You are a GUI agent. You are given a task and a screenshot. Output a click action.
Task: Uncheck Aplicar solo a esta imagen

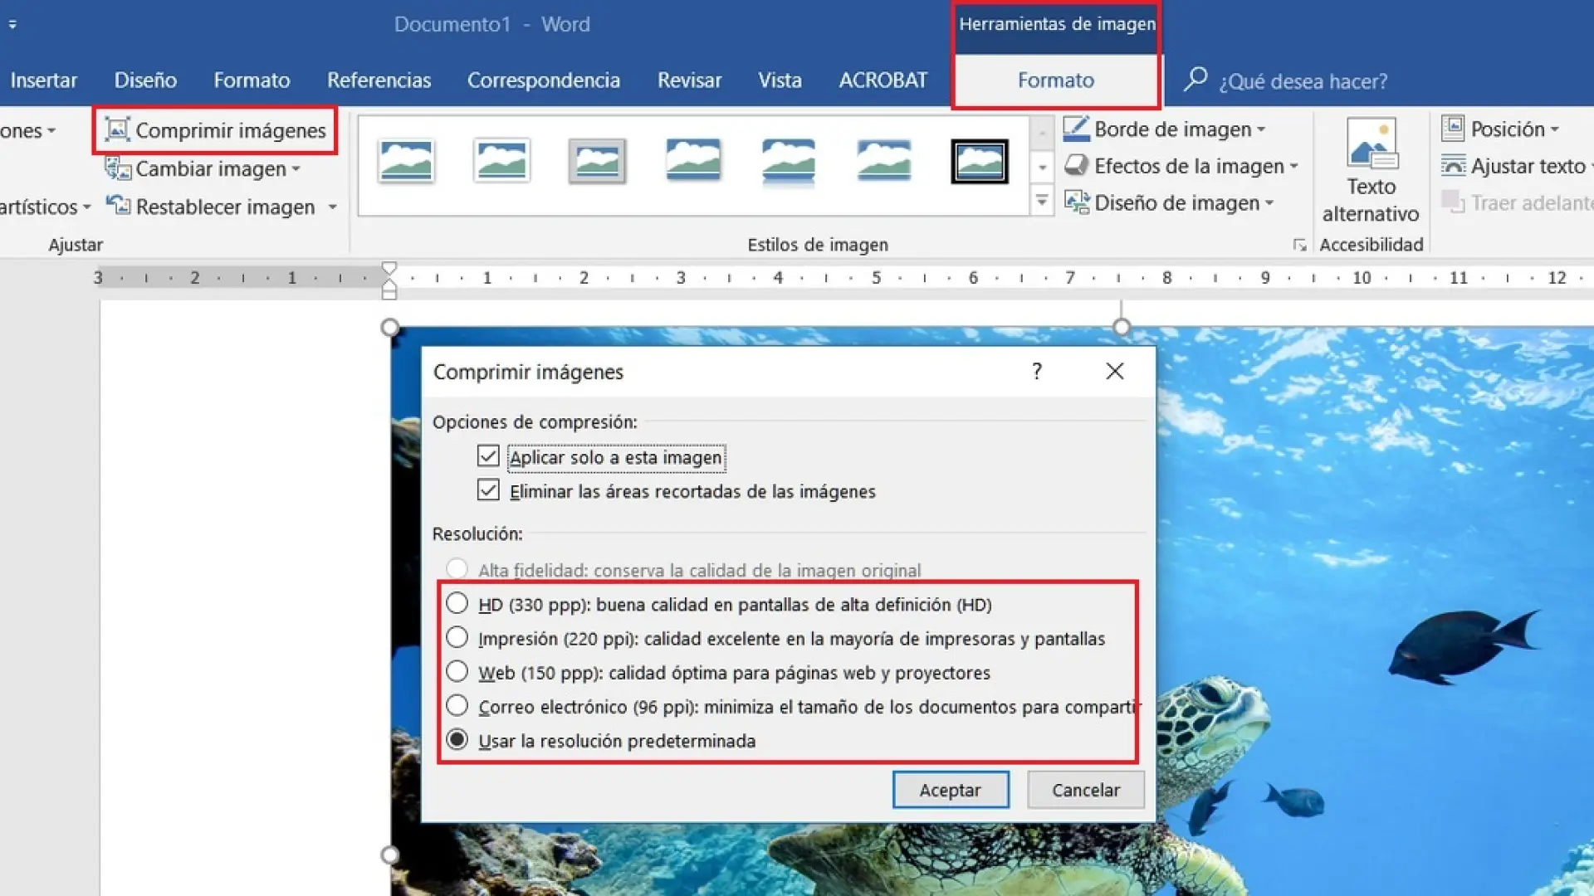(488, 456)
